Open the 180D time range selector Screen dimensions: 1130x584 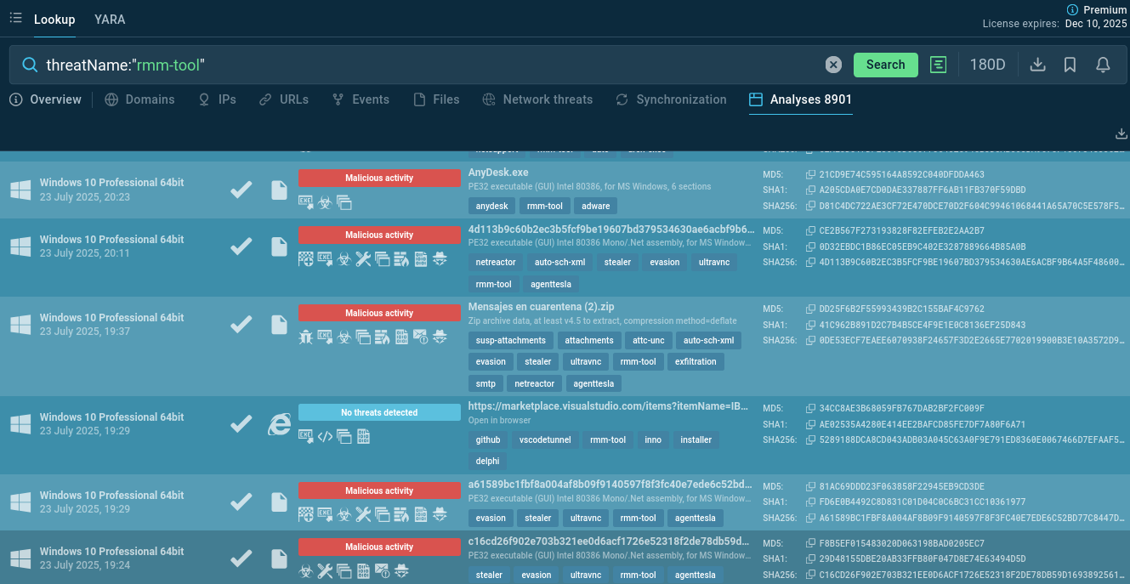pyautogui.click(x=987, y=65)
